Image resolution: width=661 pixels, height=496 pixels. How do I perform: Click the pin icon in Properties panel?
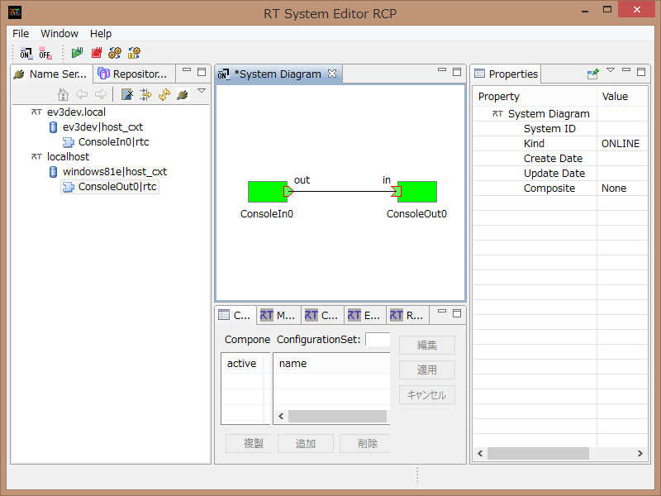(x=592, y=74)
